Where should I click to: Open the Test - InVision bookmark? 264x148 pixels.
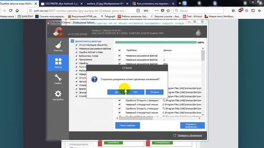193,16
